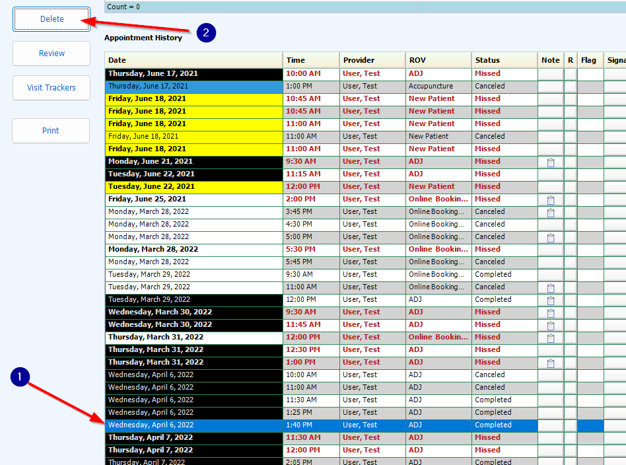626x465 pixels.
Task: Open note icon for March 30 9:30 AM appointment
Action: point(551,313)
